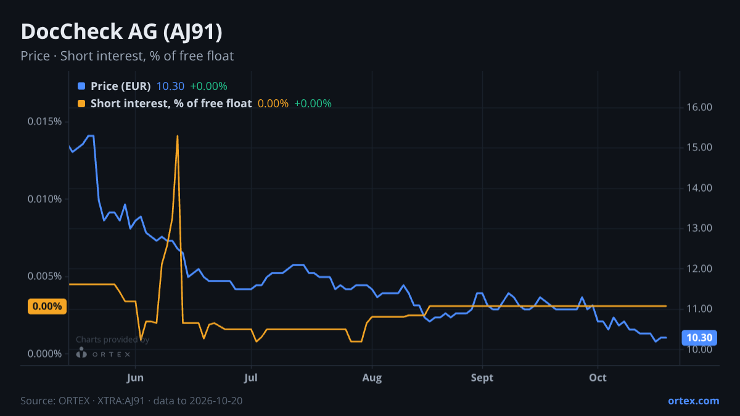This screenshot has width=740, height=416.
Task: Click the orange 0.00% axis value badge
Action: [47, 306]
